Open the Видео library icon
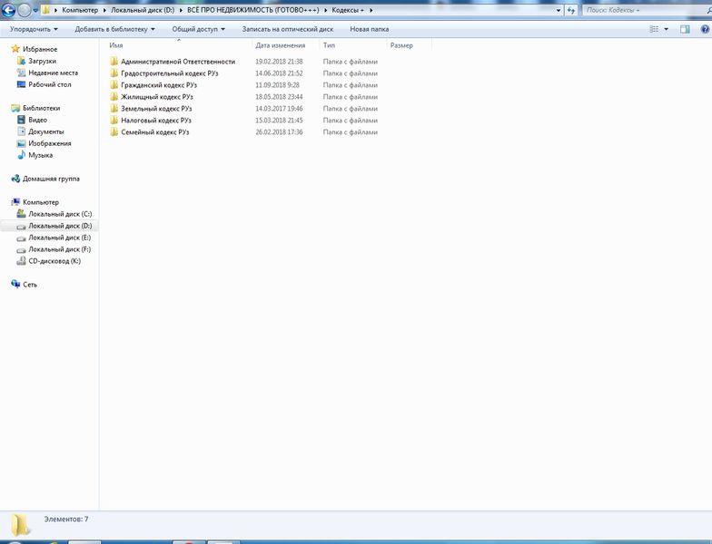Screen dimensions: 712x544 pos(20,120)
